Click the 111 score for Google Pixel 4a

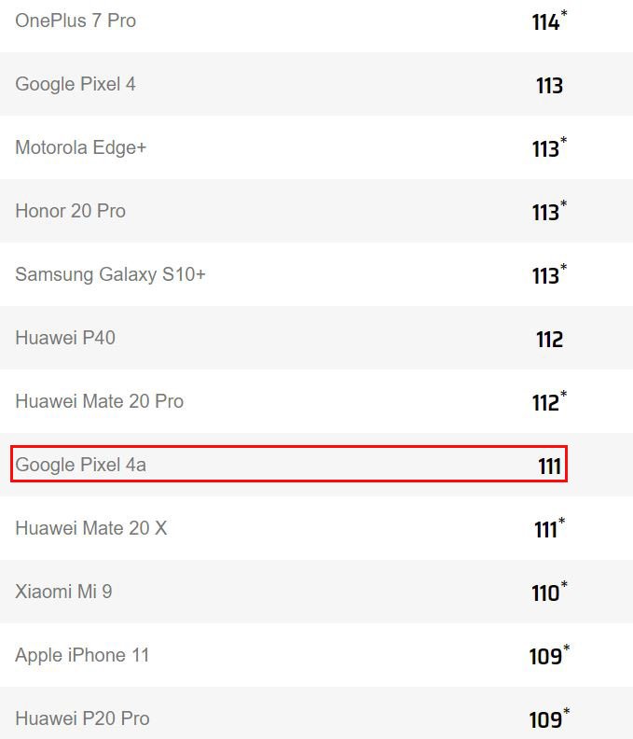[x=550, y=466]
